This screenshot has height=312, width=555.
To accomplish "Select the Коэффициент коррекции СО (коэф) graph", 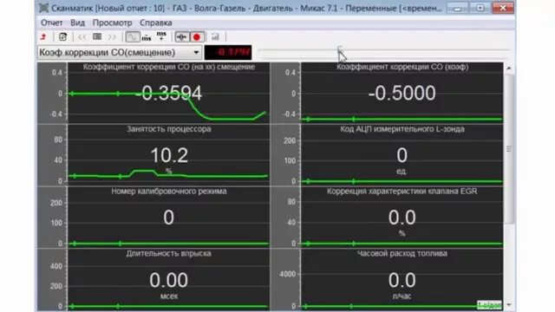I will [387, 93].
